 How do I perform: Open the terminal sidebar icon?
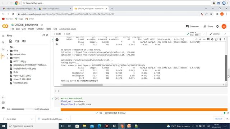pyautogui.click(x=3, y=108)
